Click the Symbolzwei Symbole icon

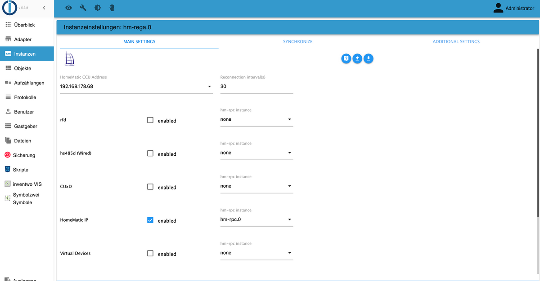pyautogui.click(x=8, y=198)
